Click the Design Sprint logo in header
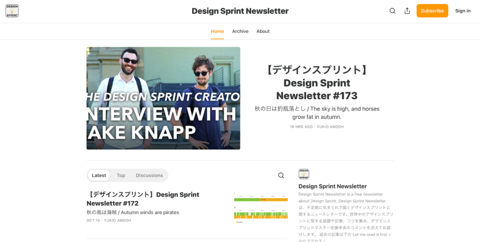Screen dimensions: 480x242 pyautogui.click(x=12, y=11)
